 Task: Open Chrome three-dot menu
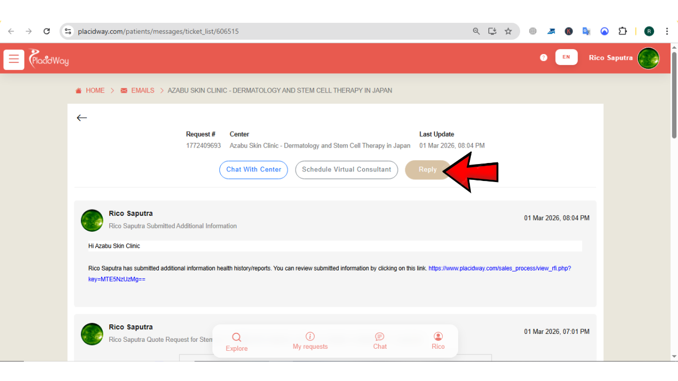coord(667,31)
